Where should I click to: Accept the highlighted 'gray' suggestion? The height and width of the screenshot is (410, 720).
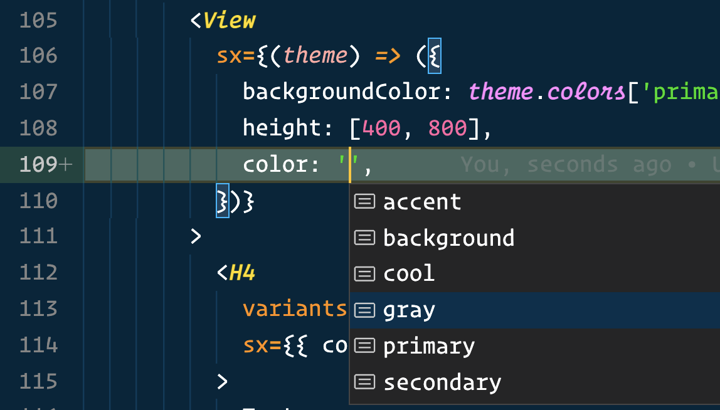(535, 310)
